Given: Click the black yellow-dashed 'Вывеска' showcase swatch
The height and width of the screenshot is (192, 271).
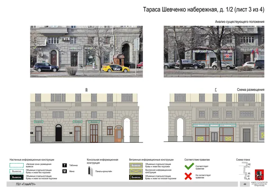Looking at the screenshot, I should tap(136, 177).
